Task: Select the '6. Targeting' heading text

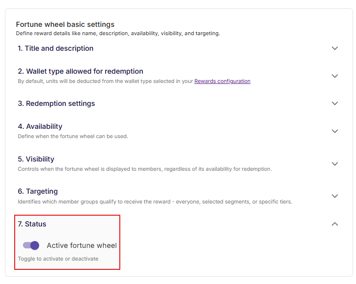Action: (x=38, y=191)
